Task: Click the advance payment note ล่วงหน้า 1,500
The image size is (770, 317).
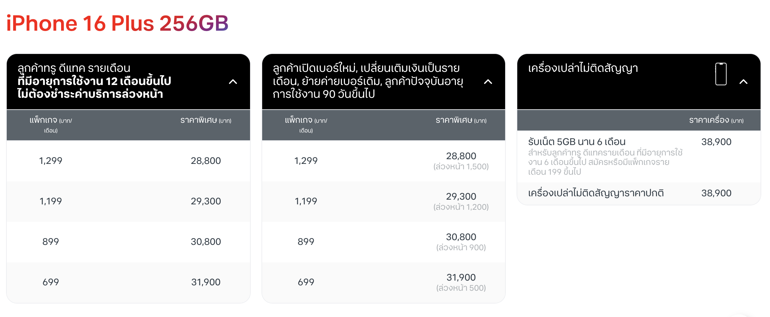Action: click(x=461, y=167)
